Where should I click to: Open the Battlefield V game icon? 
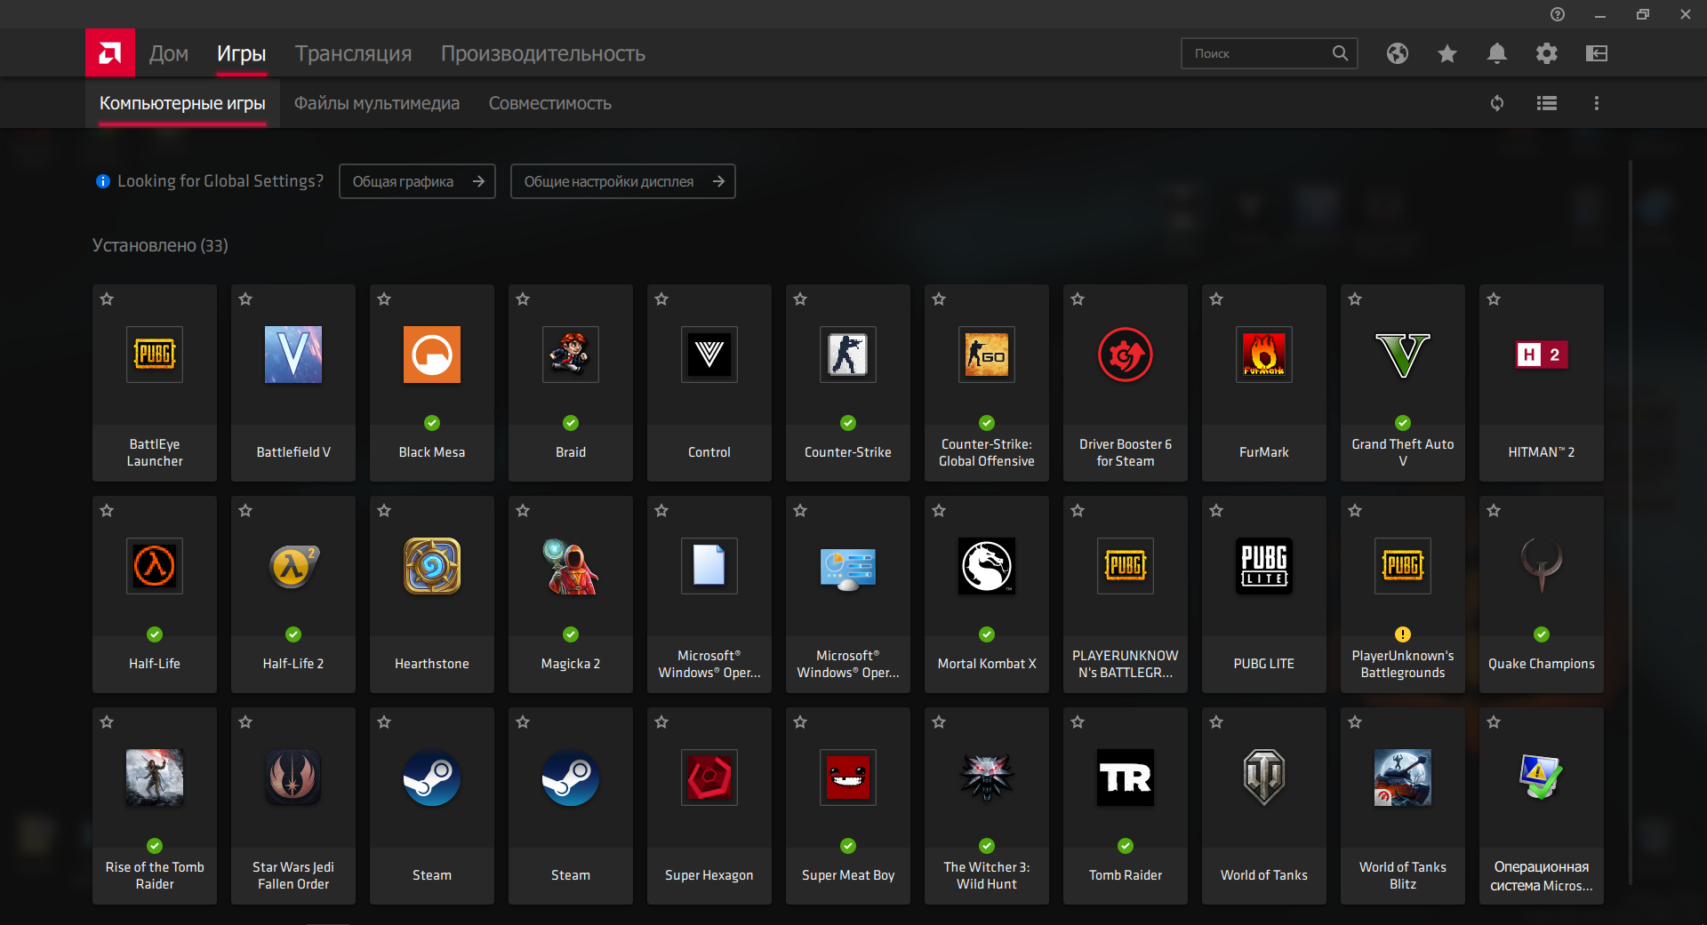(293, 355)
